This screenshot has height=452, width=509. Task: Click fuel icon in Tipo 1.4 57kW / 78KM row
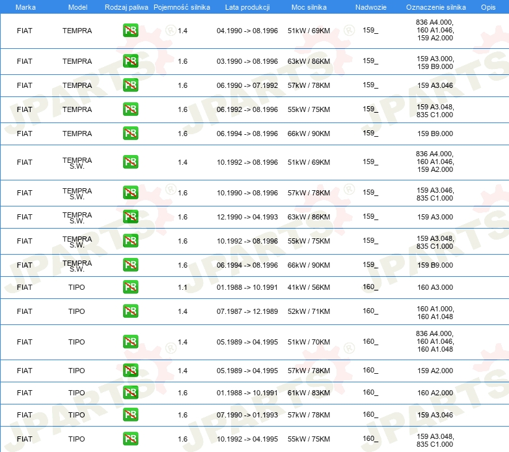click(x=130, y=370)
